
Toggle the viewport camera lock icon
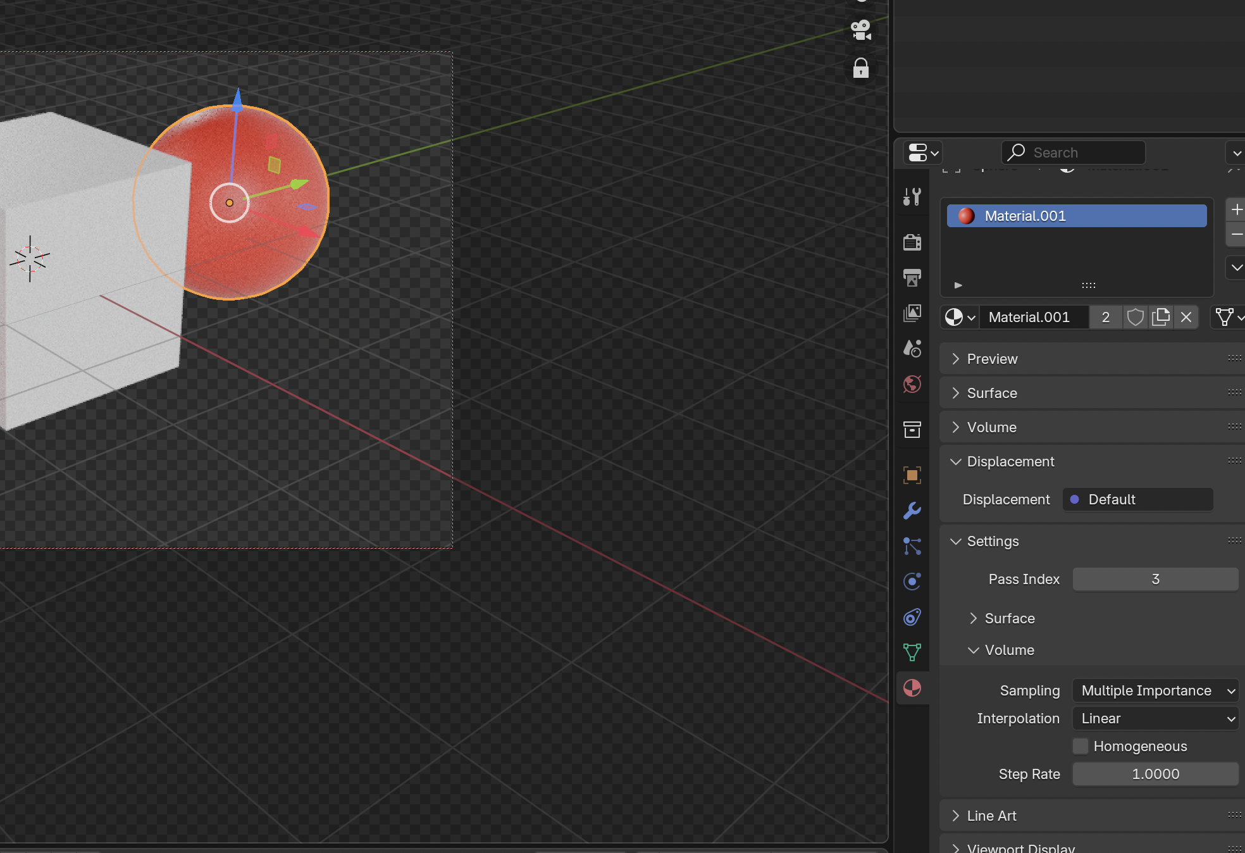(x=860, y=68)
